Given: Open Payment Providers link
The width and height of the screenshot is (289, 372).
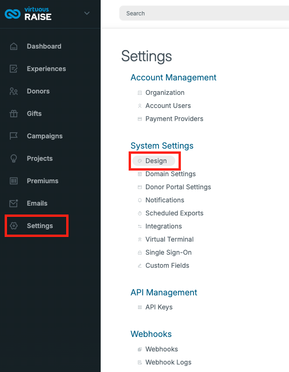Looking at the screenshot, I should pos(174,119).
